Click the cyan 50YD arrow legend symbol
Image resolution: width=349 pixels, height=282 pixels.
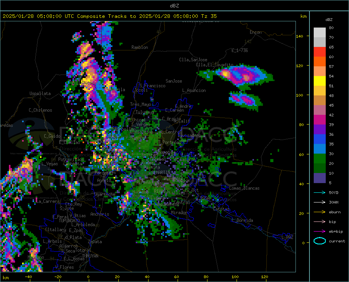tap(320, 192)
